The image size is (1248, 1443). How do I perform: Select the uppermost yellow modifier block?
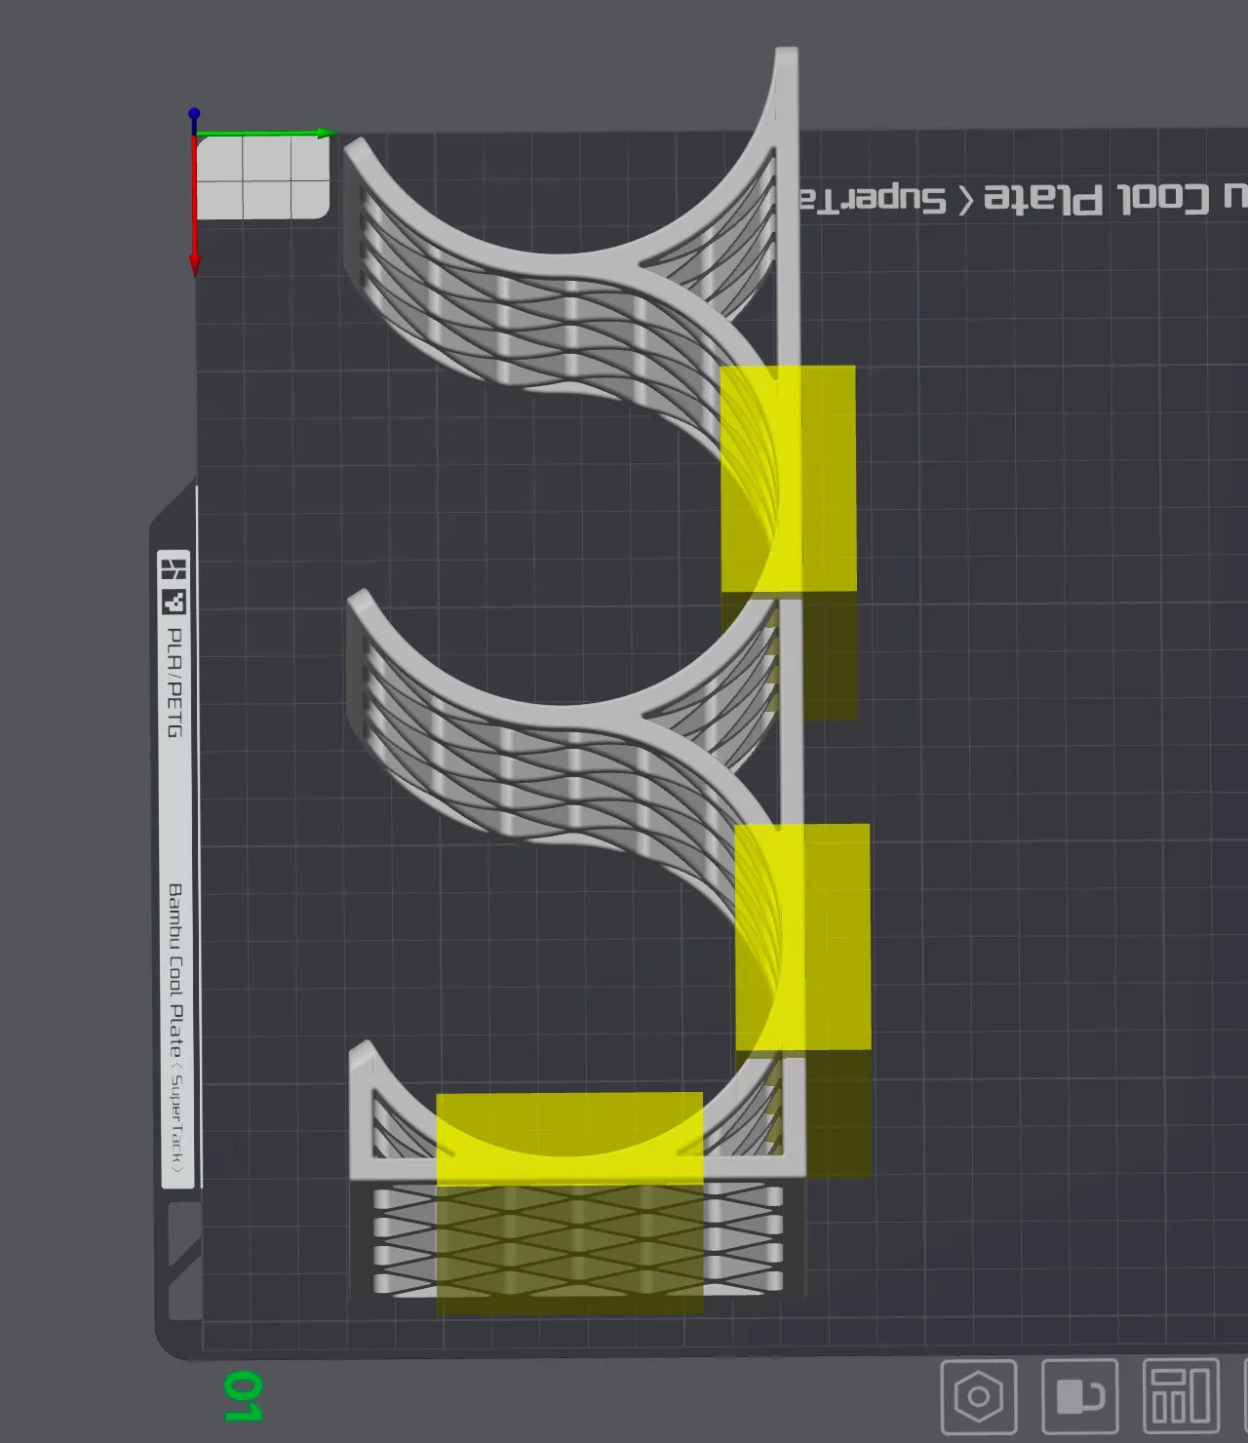click(788, 478)
